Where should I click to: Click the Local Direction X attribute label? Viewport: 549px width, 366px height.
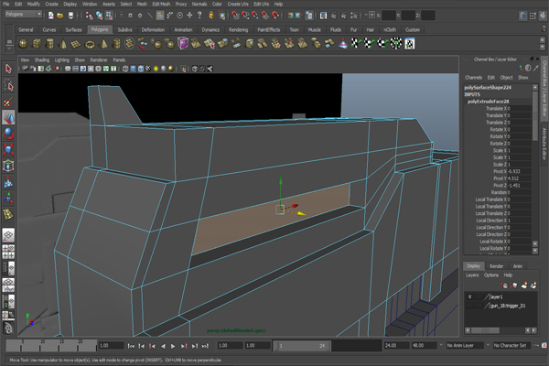click(493, 221)
